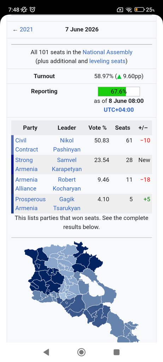Tap the Android back navigation icon
Screen dimensions: 163x362
coord(46,352)
